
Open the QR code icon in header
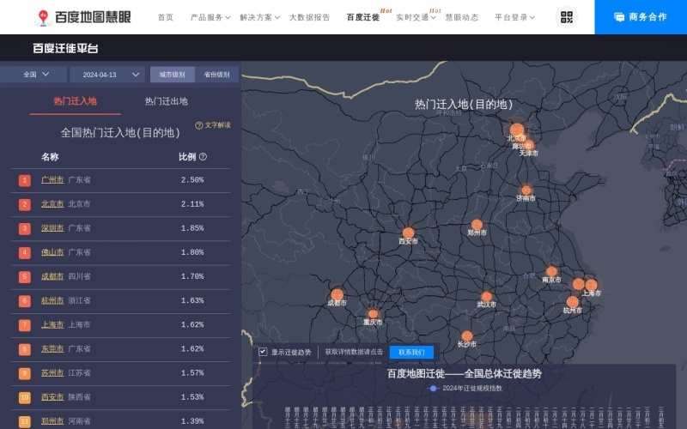[x=567, y=17]
